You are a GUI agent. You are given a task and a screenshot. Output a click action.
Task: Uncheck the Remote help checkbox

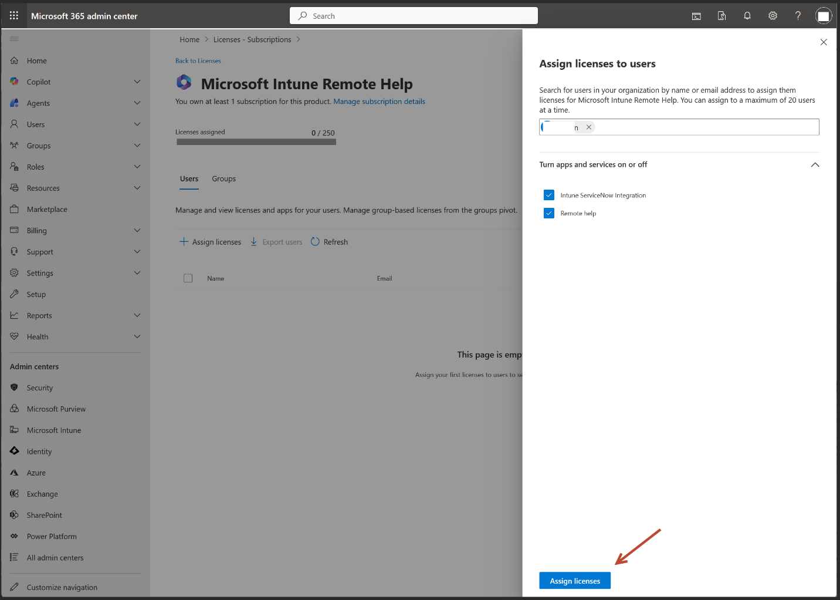point(549,213)
